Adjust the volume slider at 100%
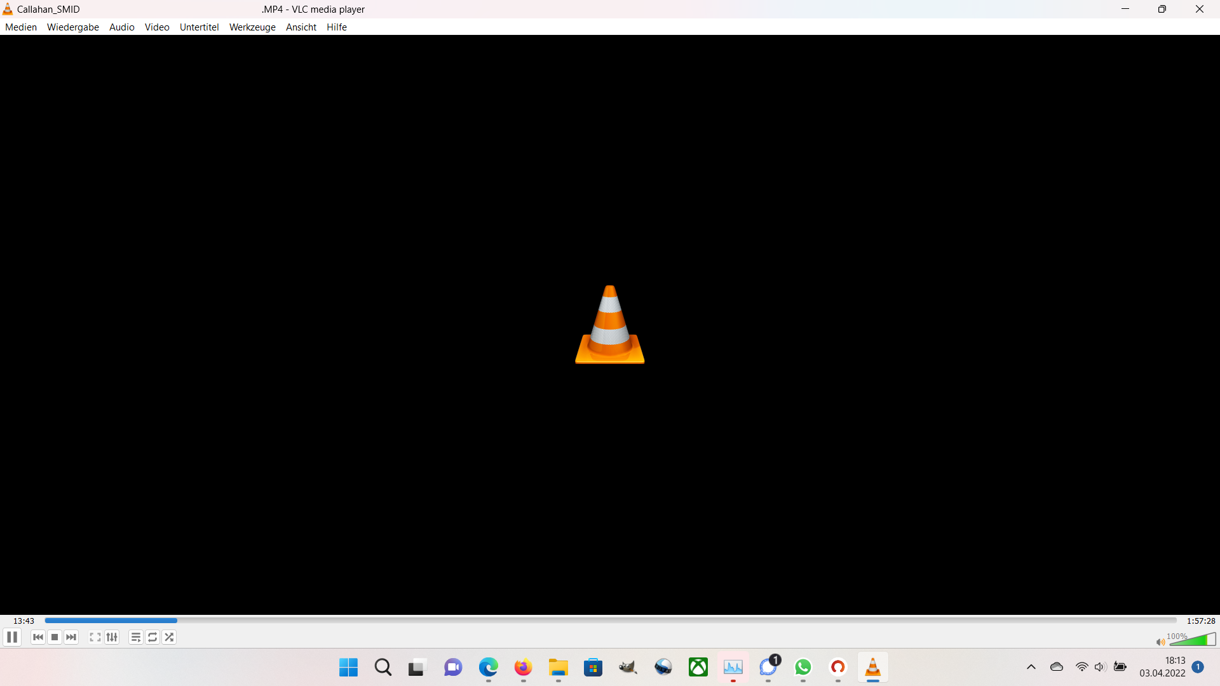 tap(1193, 640)
